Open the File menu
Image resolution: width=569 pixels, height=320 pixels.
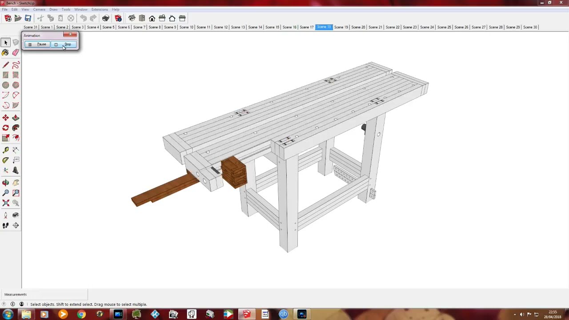[4, 9]
